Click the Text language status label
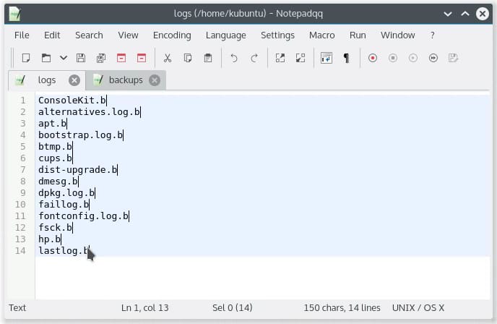This screenshot has width=497, height=324. (x=17, y=308)
